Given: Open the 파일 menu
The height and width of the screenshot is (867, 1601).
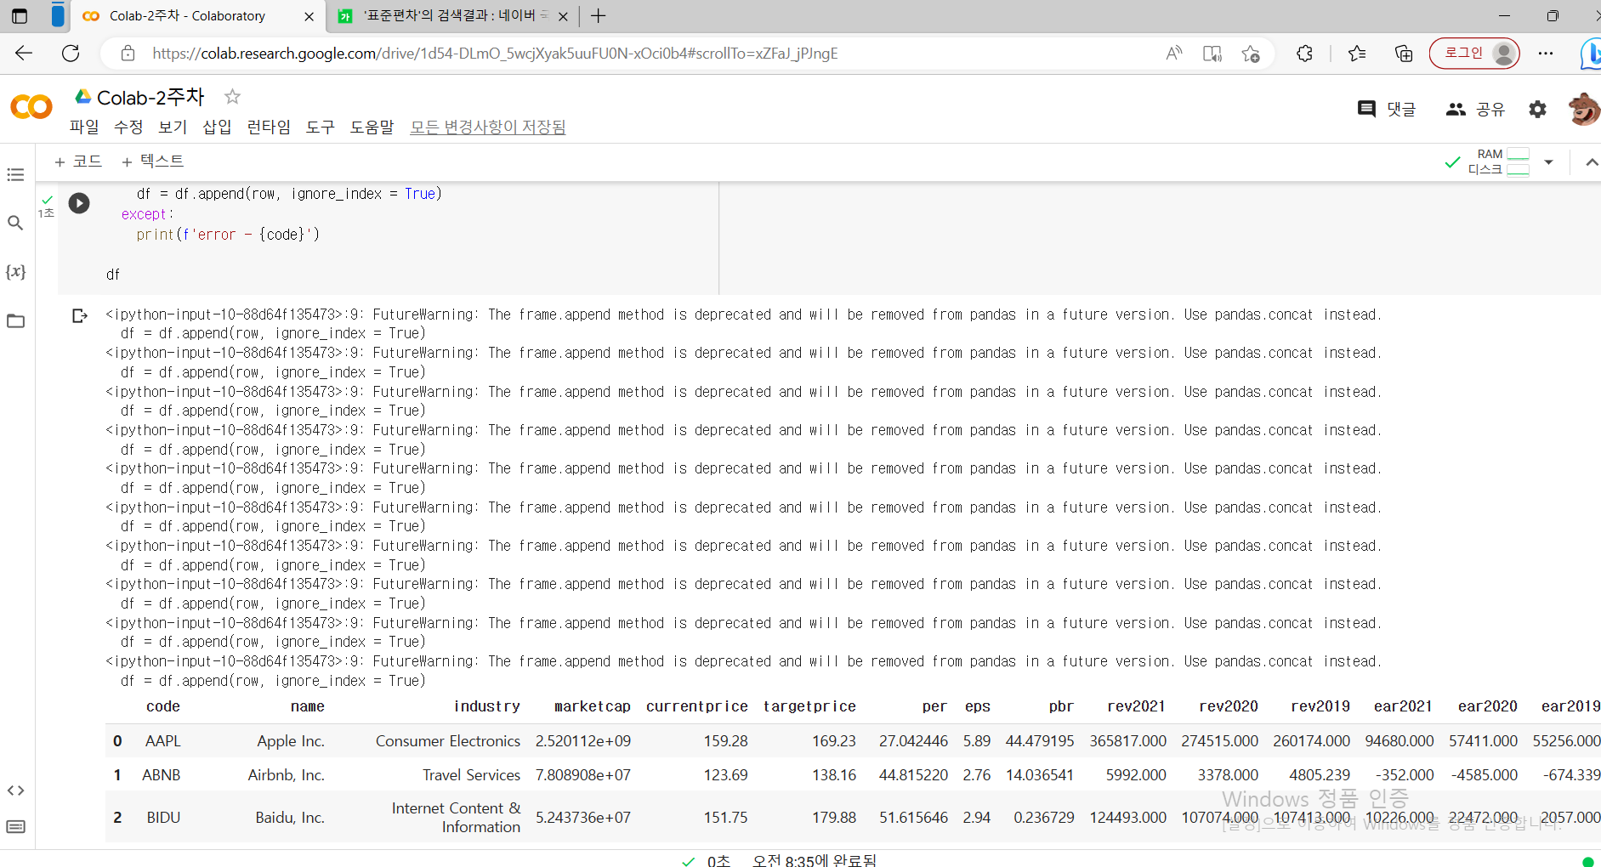Looking at the screenshot, I should point(84,127).
